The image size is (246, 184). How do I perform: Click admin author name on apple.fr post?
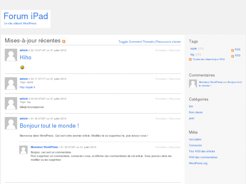[24, 79]
